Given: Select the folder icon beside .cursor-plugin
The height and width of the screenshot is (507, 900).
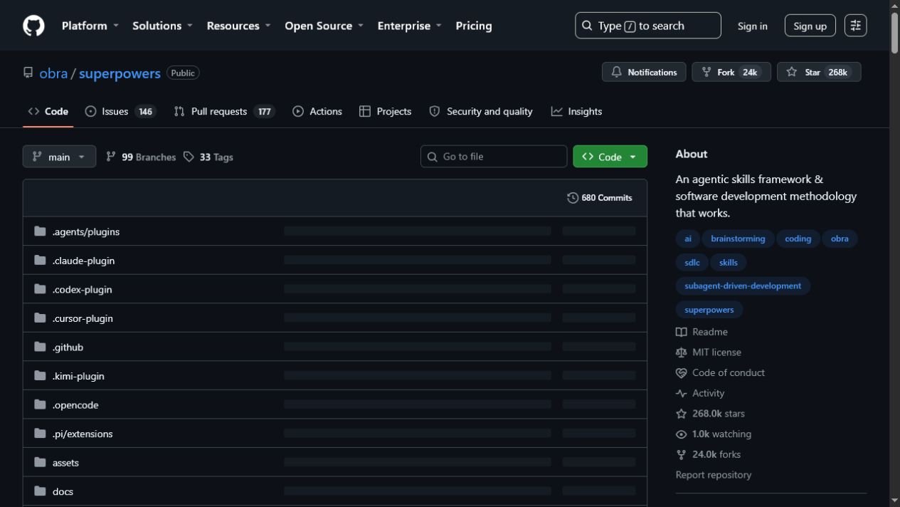Looking at the screenshot, I should 40,318.
